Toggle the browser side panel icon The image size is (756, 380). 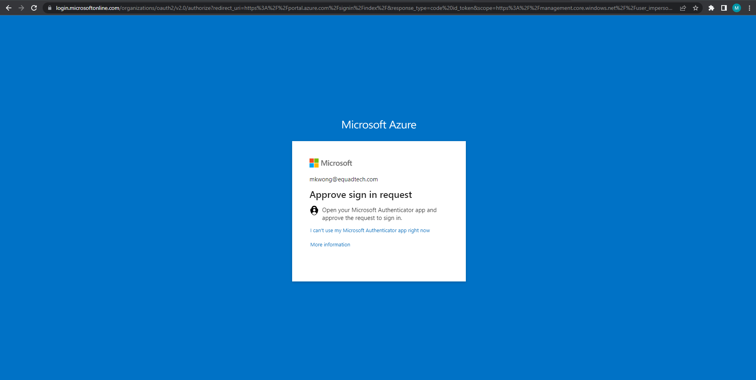click(x=724, y=8)
